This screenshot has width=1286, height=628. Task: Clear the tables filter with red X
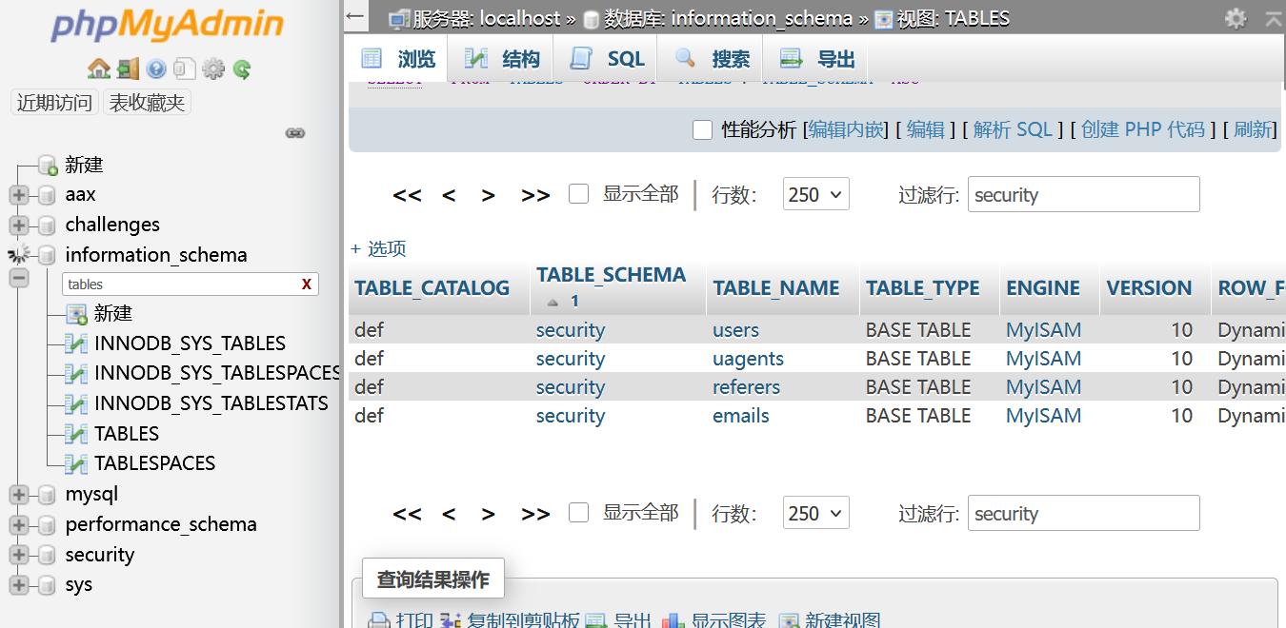tap(307, 284)
